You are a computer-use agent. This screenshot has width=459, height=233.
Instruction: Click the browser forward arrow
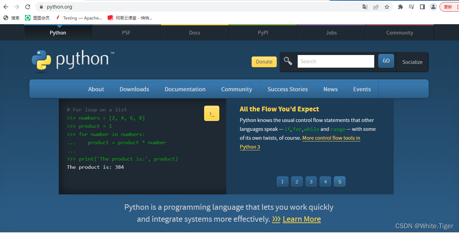17,7
